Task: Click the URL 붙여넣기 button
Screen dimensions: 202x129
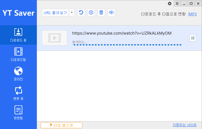Action: [55, 13]
